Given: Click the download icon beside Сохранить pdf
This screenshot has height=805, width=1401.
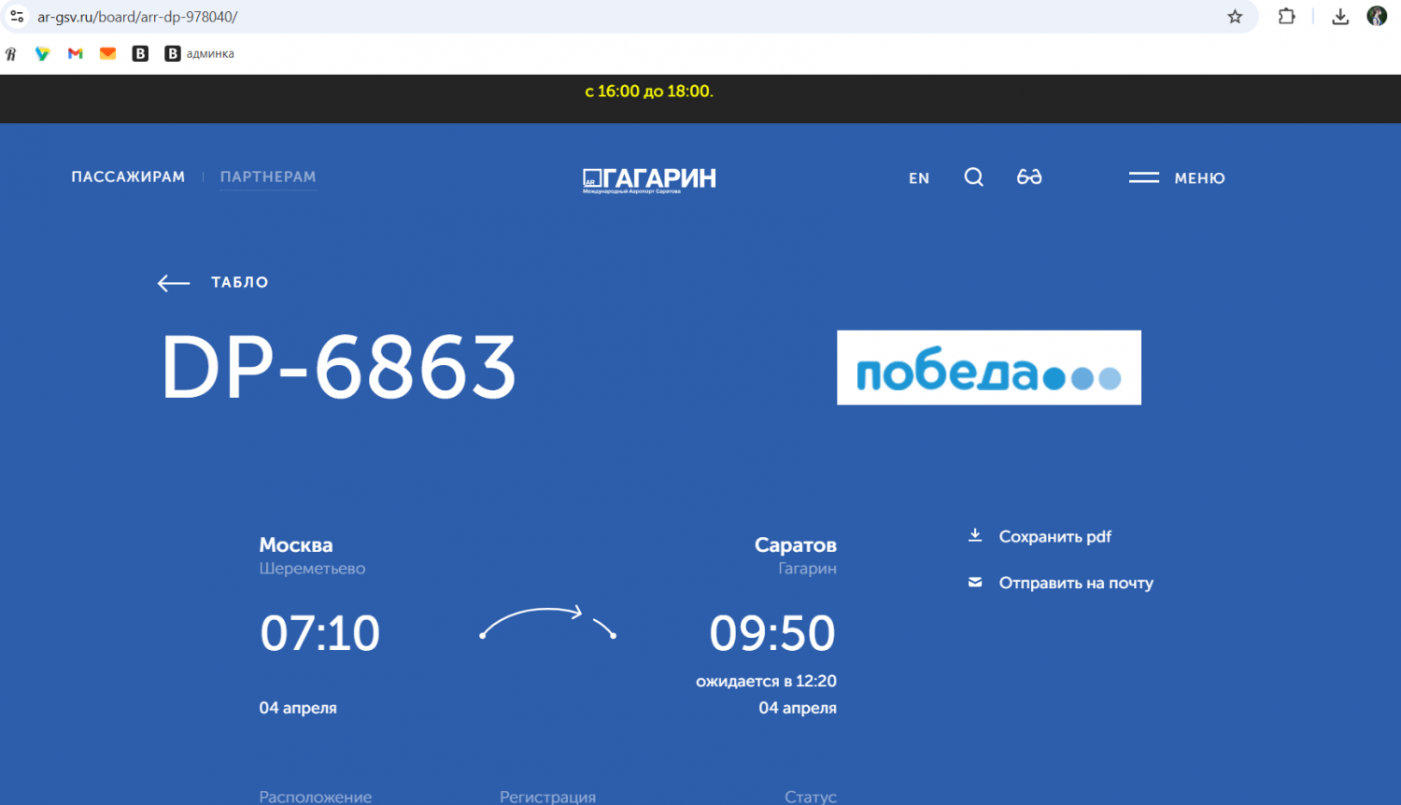Looking at the screenshot, I should 975,536.
